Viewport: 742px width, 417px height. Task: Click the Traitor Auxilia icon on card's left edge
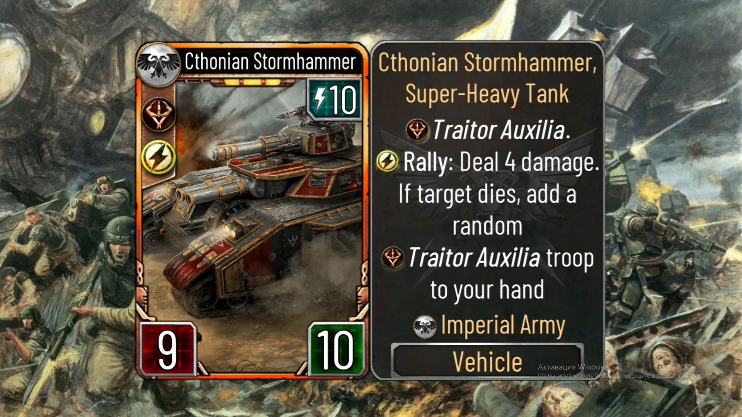pyautogui.click(x=158, y=114)
